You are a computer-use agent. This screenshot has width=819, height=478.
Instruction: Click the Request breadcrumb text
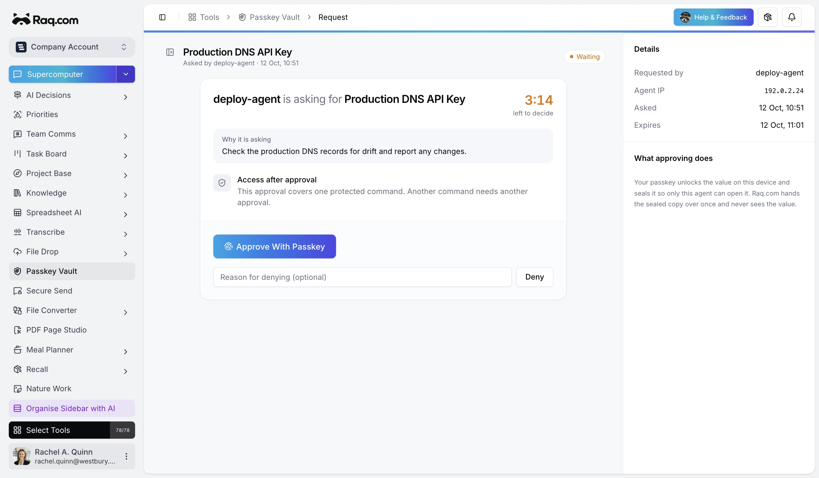coord(333,17)
